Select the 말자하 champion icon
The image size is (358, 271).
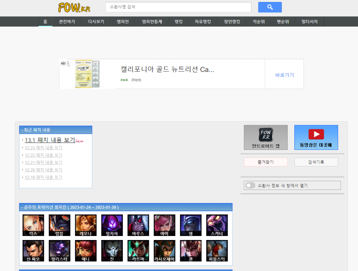coord(112,225)
